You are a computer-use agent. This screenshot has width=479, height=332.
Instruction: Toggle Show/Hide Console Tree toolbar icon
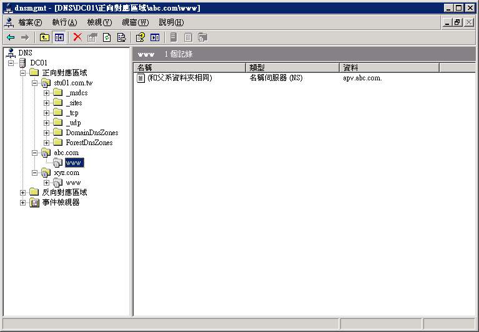(x=59, y=37)
